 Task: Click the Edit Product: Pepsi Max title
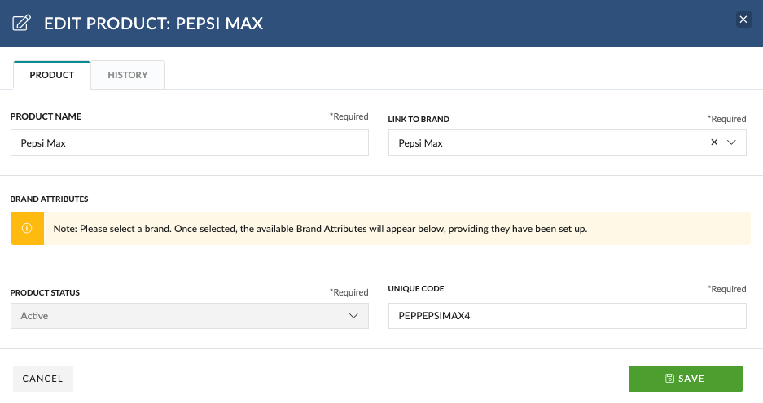(153, 24)
